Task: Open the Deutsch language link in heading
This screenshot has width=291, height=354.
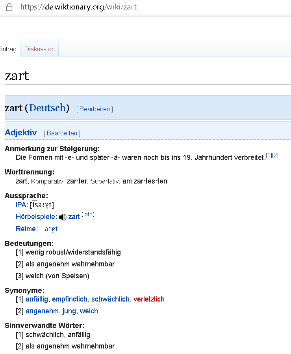Action: tap(47, 108)
